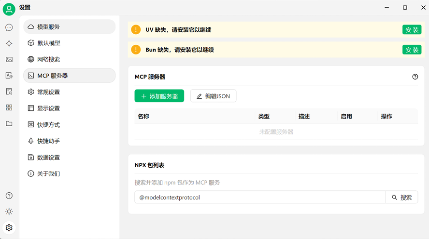Click the 未配置服务器 empty table text

click(276, 132)
